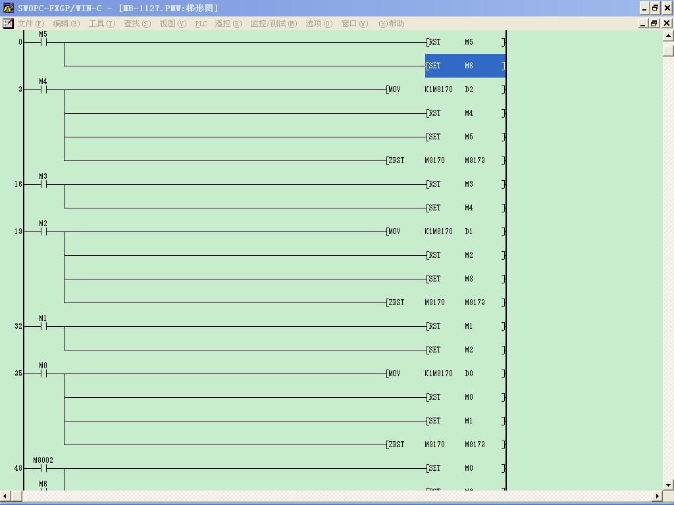This screenshot has width=674, height=505.
Task: Open the 帮助 (Help) menu
Action: click(x=392, y=24)
